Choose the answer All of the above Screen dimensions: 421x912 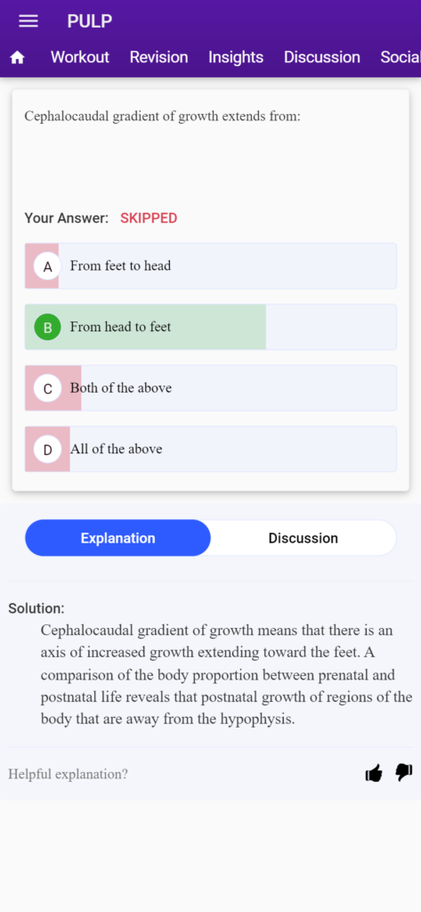210,449
